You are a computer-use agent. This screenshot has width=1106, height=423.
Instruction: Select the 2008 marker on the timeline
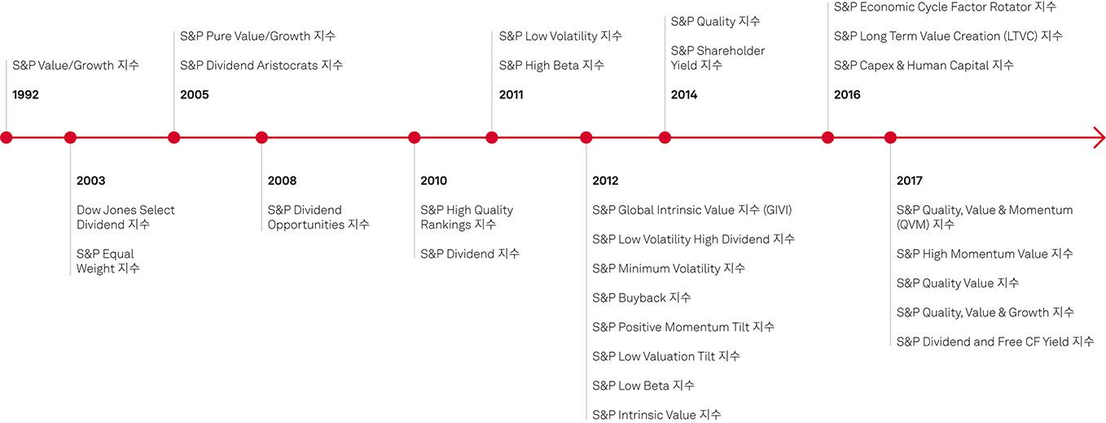coord(261,137)
